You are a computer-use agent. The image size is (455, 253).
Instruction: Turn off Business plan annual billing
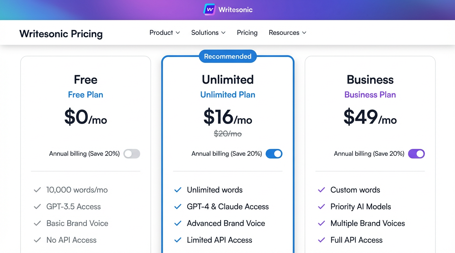[x=416, y=154]
